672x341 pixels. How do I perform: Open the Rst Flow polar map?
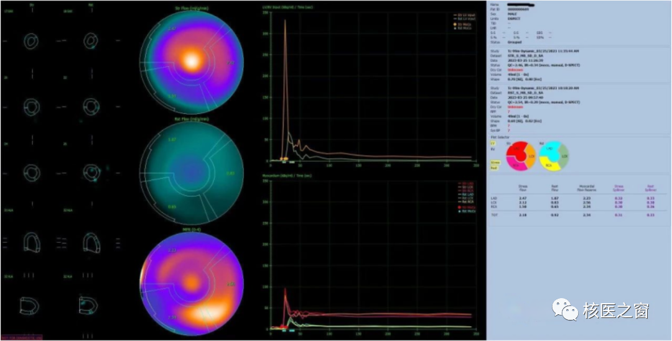coord(192,173)
